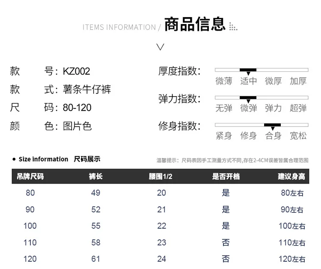
Task: Click the 建议身高 column header
Action: pos(291,176)
